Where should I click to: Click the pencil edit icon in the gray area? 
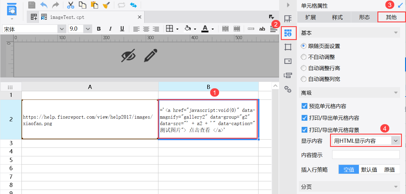coord(151,55)
